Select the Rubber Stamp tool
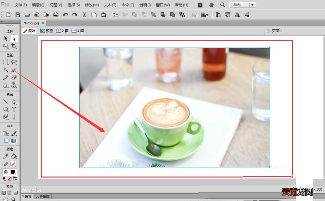 (x=14, y=85)
